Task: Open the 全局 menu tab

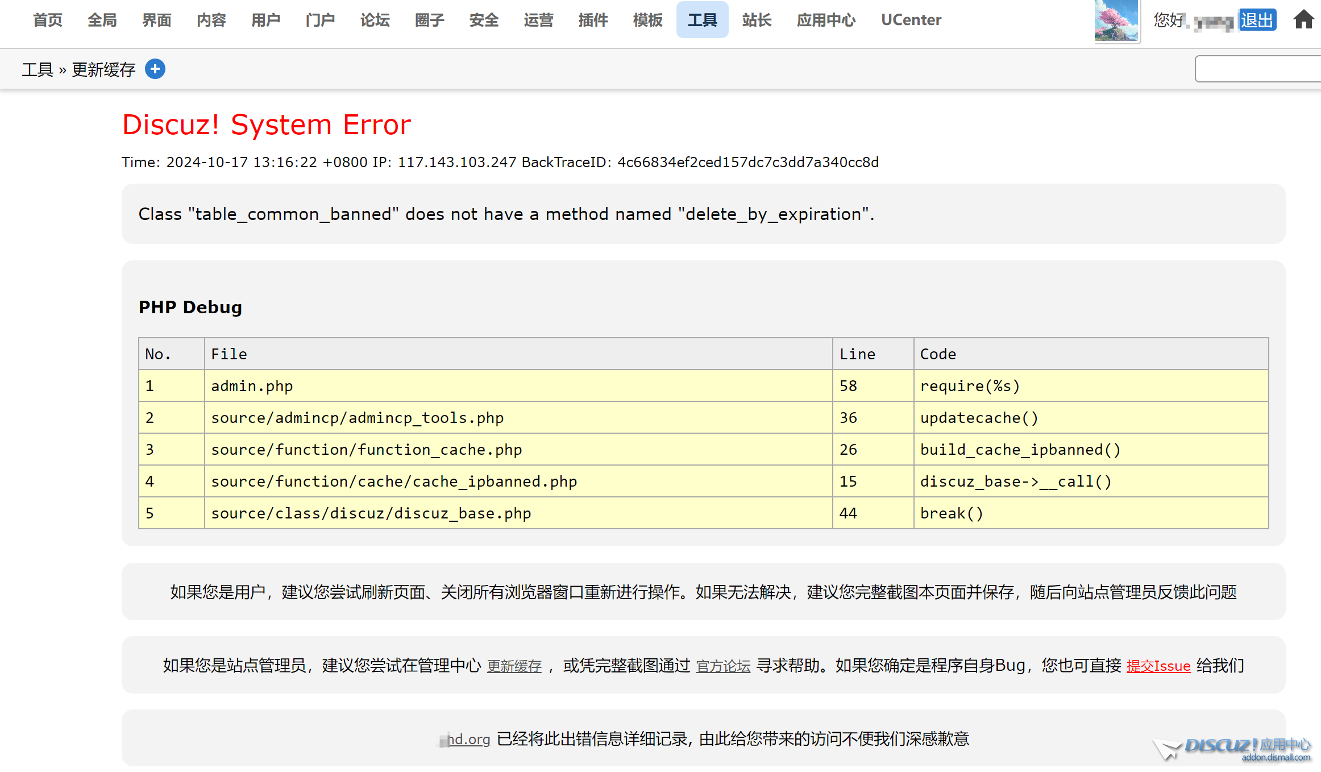Action: [x=102, y=20]
